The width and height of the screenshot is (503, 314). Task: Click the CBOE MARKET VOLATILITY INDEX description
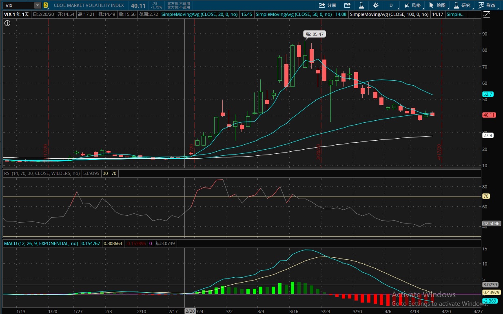pos(89,6)
